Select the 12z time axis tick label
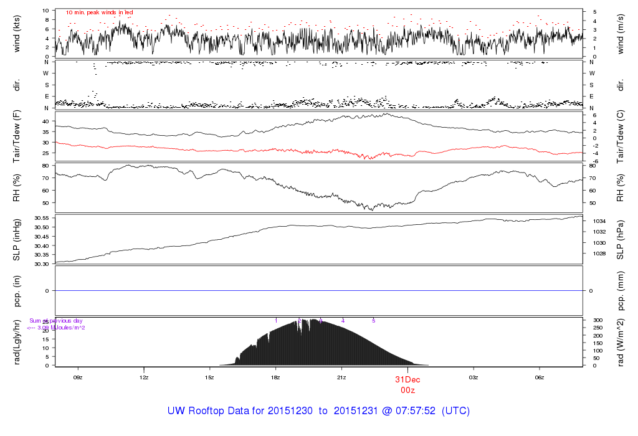The height and width of the screenshot is (436, 638). (144, 377)
